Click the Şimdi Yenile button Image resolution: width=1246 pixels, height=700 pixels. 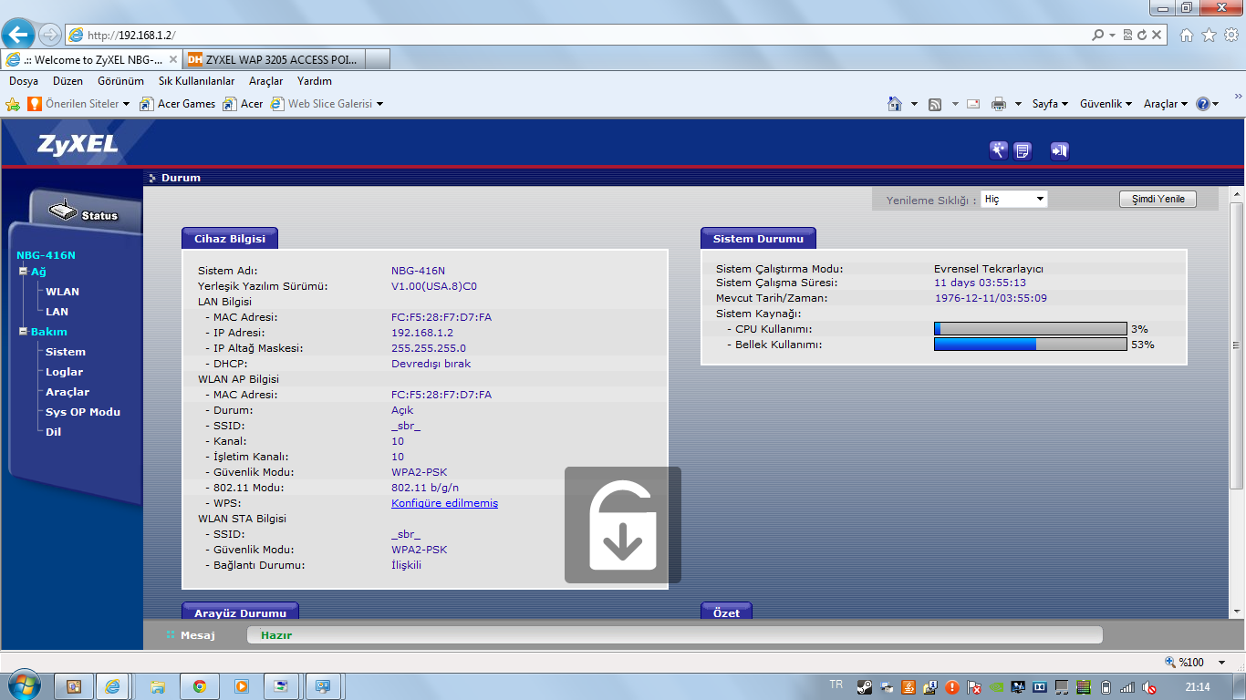tap(1158, 199)
